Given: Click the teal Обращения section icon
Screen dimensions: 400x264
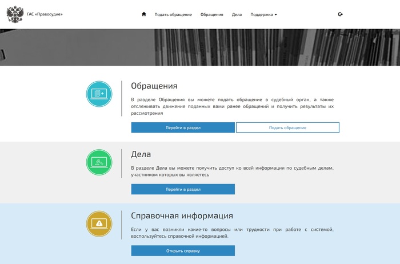Looking at the screenshot, I should [99, 94].
